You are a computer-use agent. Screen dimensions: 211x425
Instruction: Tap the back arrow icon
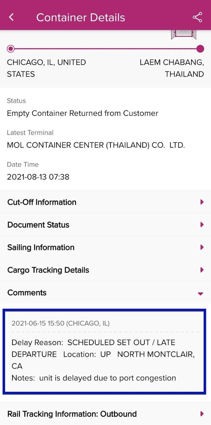11,17
